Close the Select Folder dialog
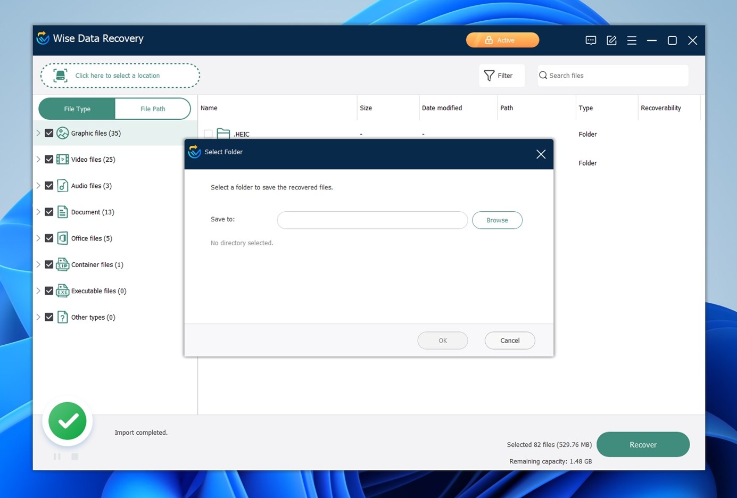Image resolution: width=737 pixels, height=498 pixels. [541, 154]
